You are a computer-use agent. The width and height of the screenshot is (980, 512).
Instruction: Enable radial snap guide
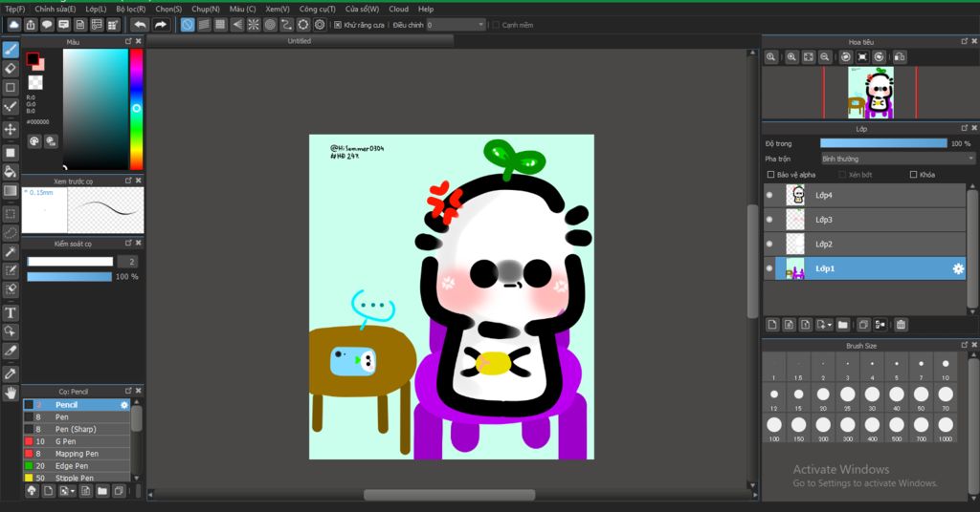(x=253, y=25)
